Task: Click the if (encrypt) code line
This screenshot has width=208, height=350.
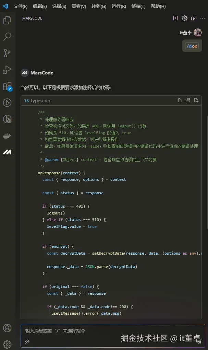Action: pos(58,246)
